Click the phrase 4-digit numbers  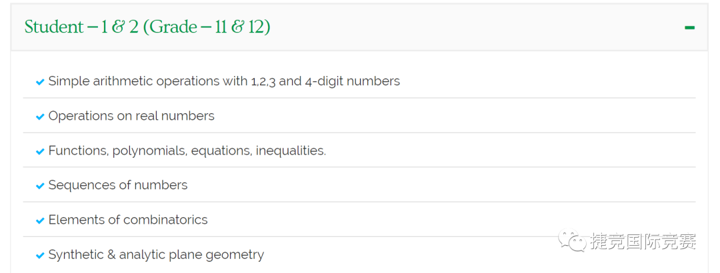(353, 82)
